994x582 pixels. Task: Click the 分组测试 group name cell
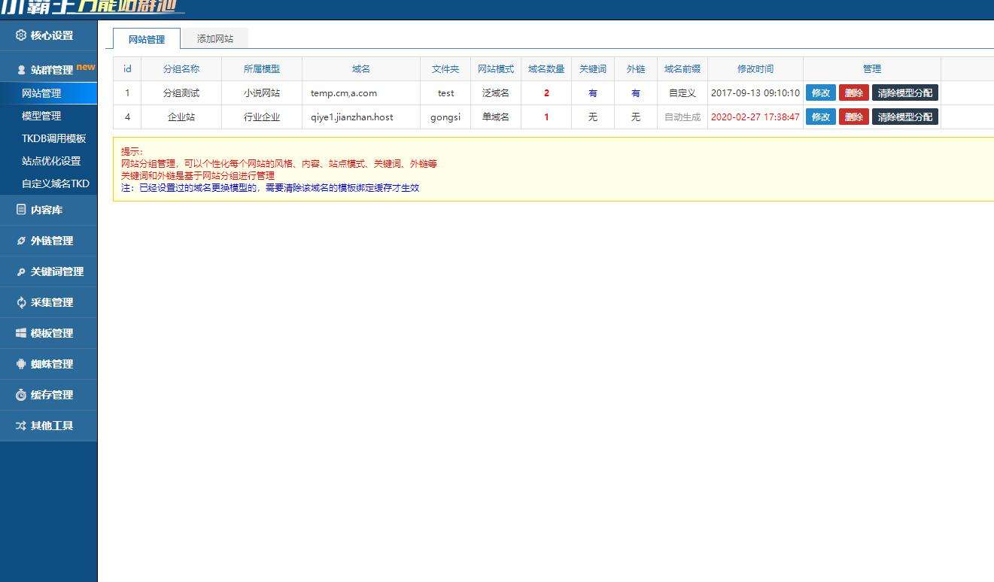pyautogui.click(x=181, y=93)
